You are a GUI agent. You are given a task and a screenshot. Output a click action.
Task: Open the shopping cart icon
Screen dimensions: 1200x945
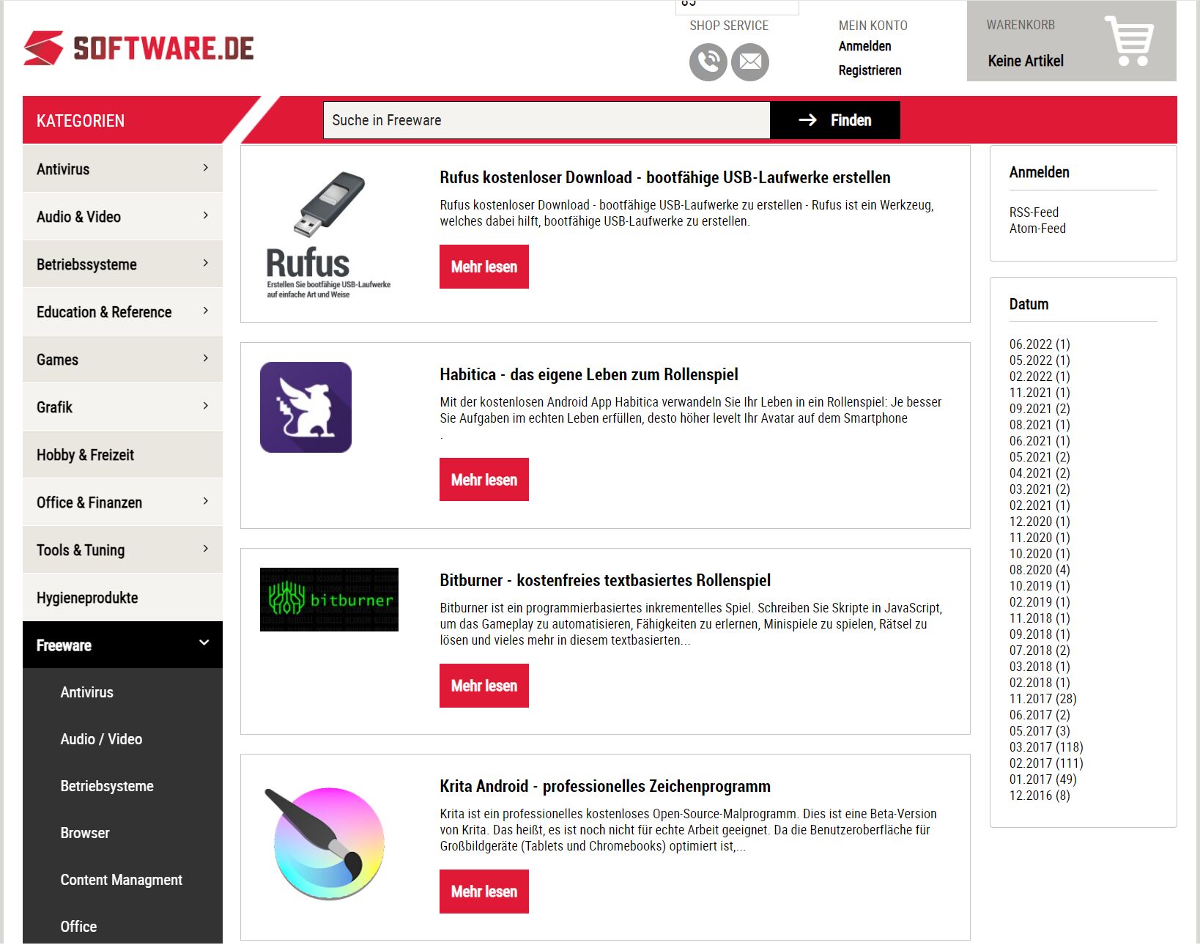(1130, 41)
